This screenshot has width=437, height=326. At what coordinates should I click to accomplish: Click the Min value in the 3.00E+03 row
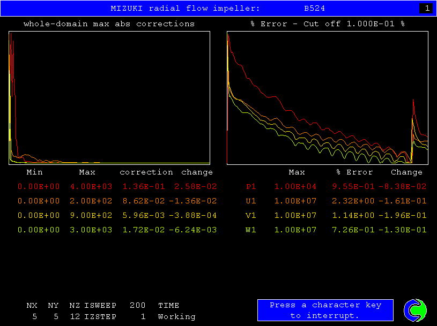pyautogui.click(x=39, y=230)
